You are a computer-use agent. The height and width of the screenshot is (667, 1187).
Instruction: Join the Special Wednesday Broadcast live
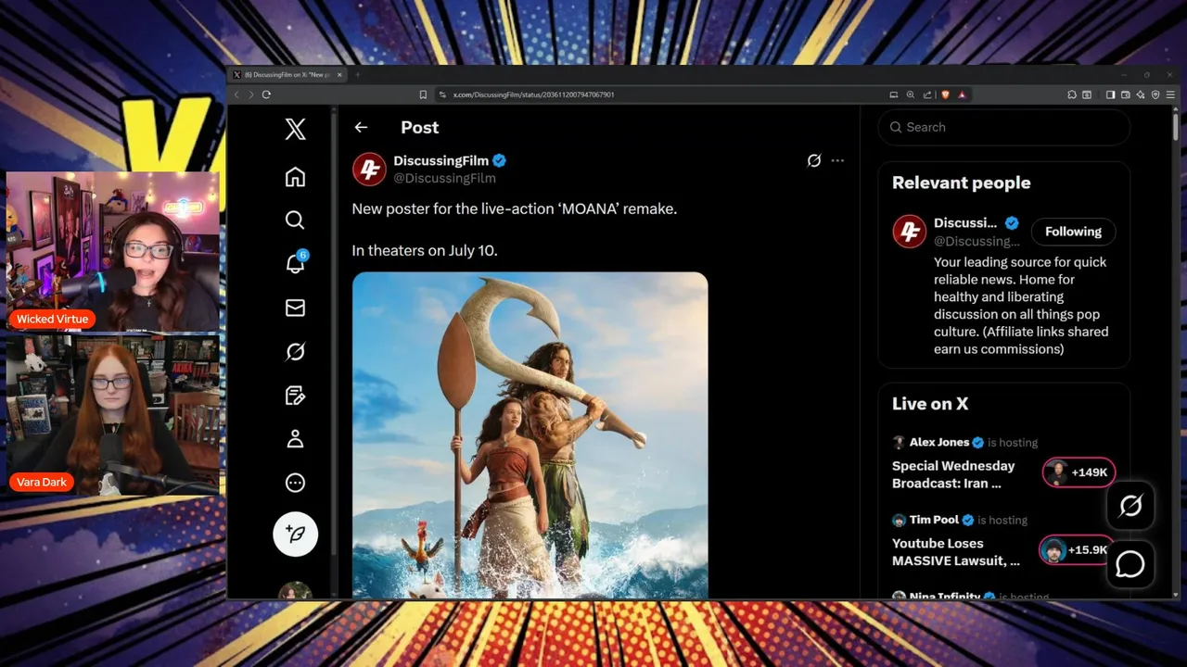953,474
